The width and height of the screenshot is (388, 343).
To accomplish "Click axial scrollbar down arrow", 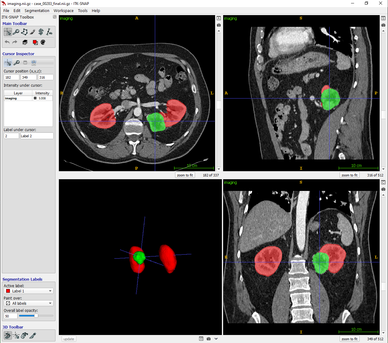I will tap(219, 169).
